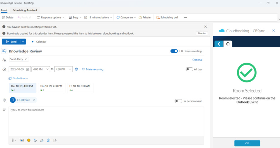Click the Make recurring link
Screen dimensions: 280x148
pyautogui.click(x=93, y=69)
